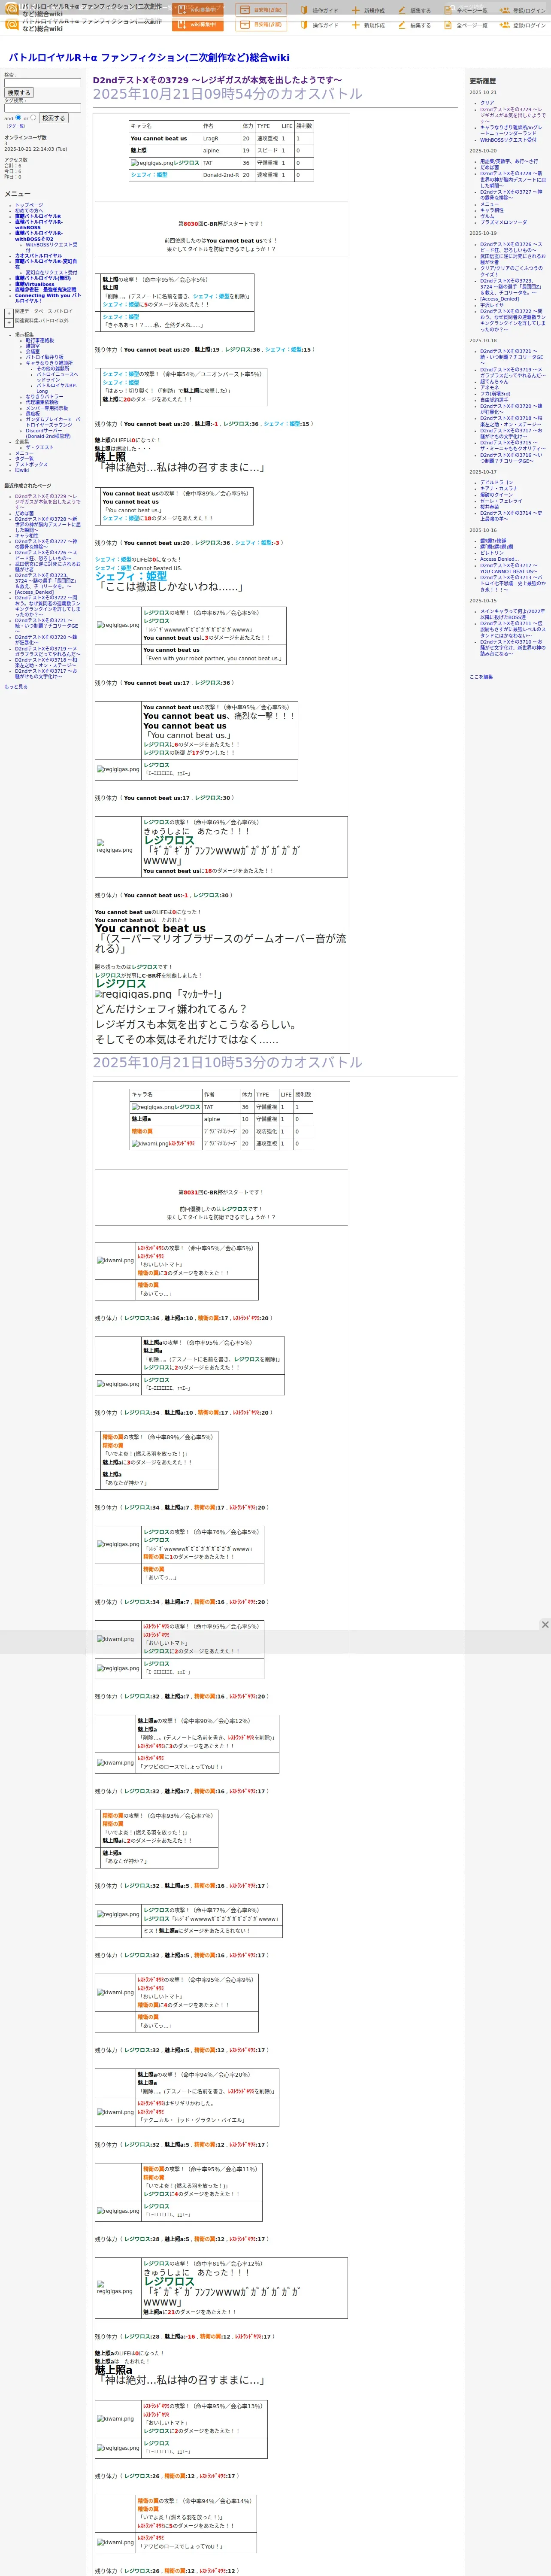Image resolution: width=551 pixels, height=2576 pixels.
Task: Open 初めての方へ menu link
Action: (x=29, y=210)
